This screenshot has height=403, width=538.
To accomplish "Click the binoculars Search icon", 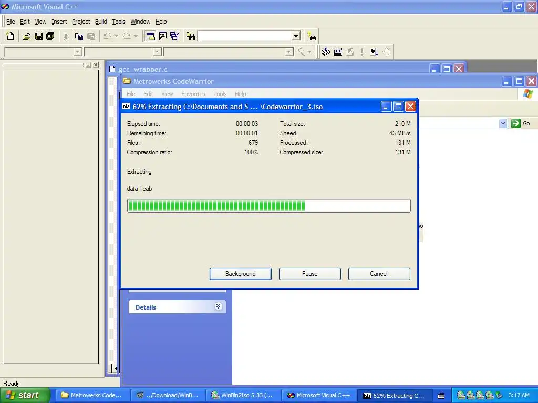I will tap(312, 36).
